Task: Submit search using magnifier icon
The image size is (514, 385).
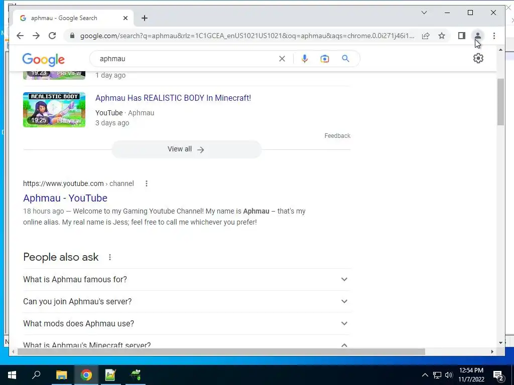Action: (x=345, y=59)
